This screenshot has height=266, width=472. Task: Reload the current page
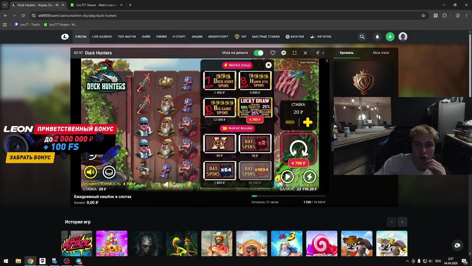[x=23, y=16]
